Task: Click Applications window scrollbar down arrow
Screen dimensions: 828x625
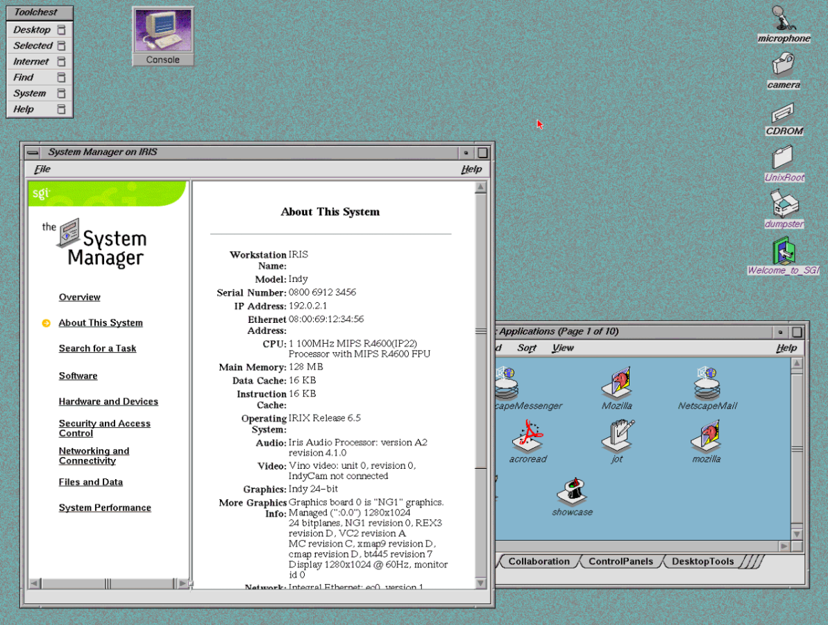Action: pos(797,534)
